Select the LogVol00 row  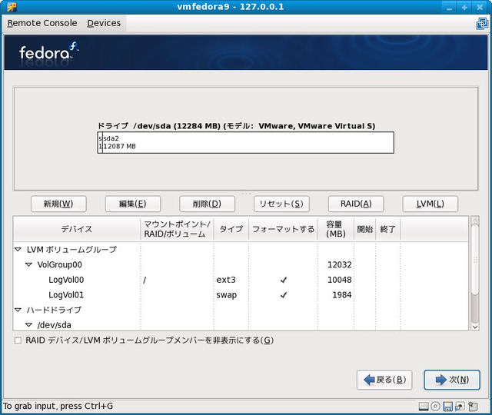(241, 280)
